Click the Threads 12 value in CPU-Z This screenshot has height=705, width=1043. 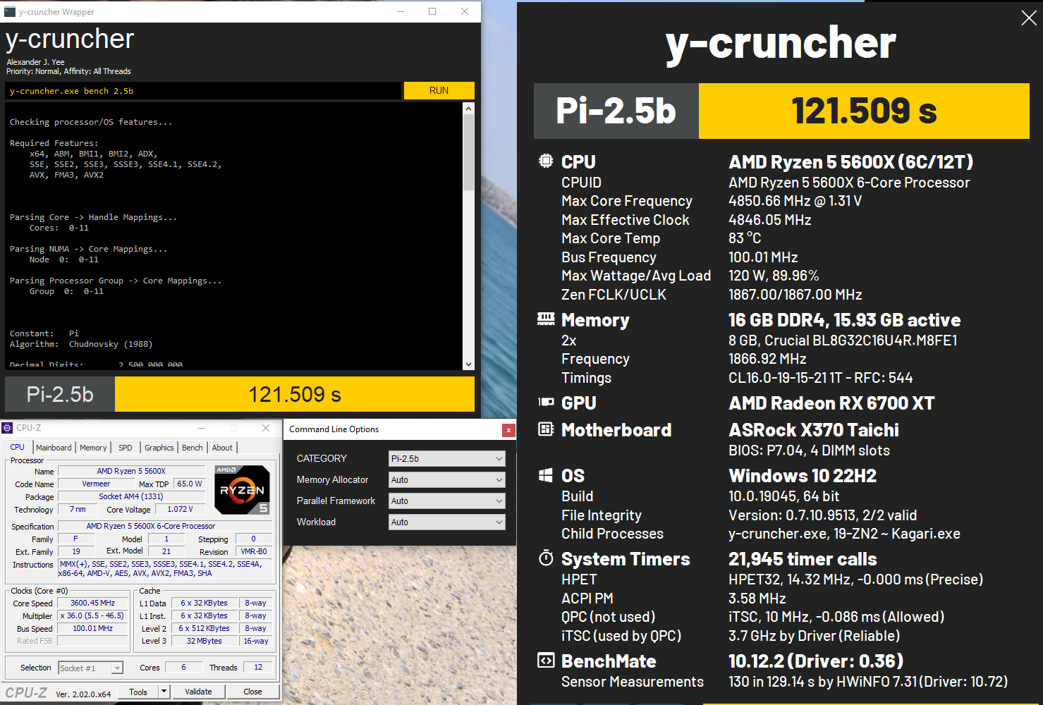[258, 667]
